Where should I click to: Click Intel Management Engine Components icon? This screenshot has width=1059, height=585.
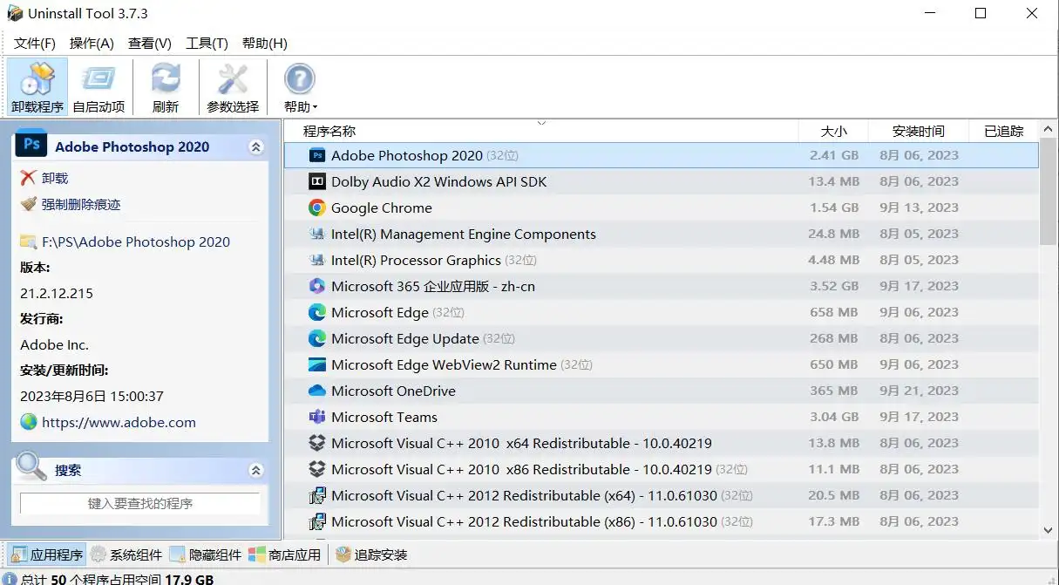(x=317, y=234)
